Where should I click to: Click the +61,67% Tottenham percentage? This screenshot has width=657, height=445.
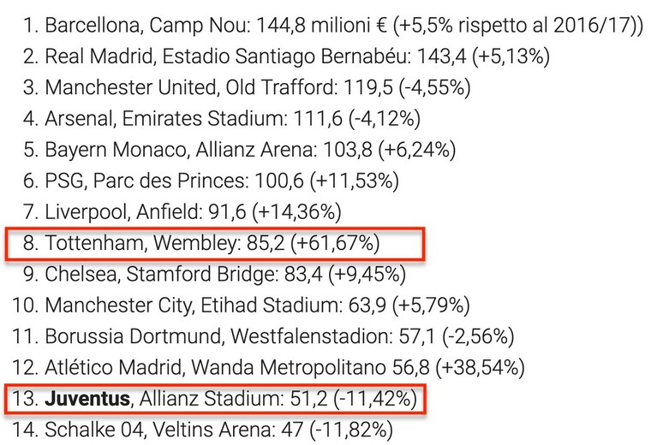(335, 243)
